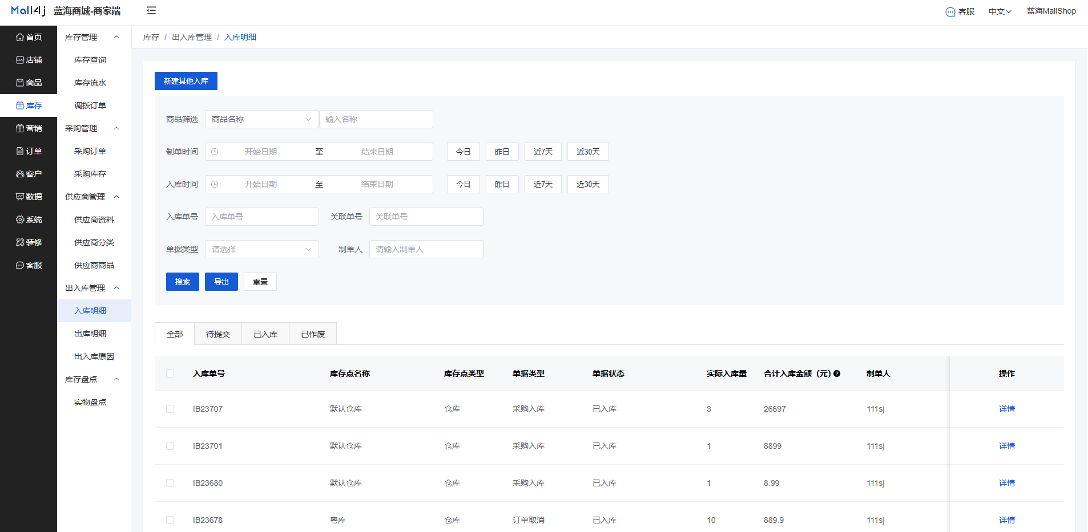1088x532 pixels.
Task: Click 出入库管理 breadcrumb
Action: tap(192, 37)
